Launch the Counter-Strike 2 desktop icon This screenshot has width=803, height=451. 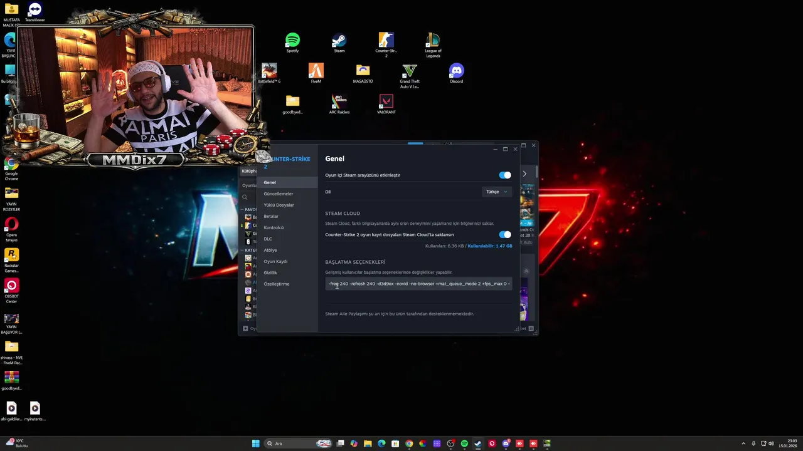point(386,44)
